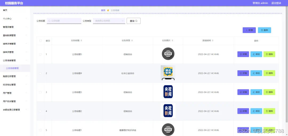The width and height of the screenshot is (288, 136).
Task: Click 删除 for 公告标题3 row
Action: pos(269,92)
